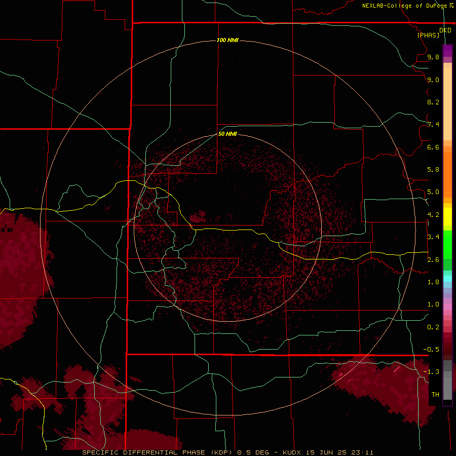Image resolution: width=456 pixels, height=456 pixels.
Task: Select the 50 NMI range ring label
Action: point(227,134)
